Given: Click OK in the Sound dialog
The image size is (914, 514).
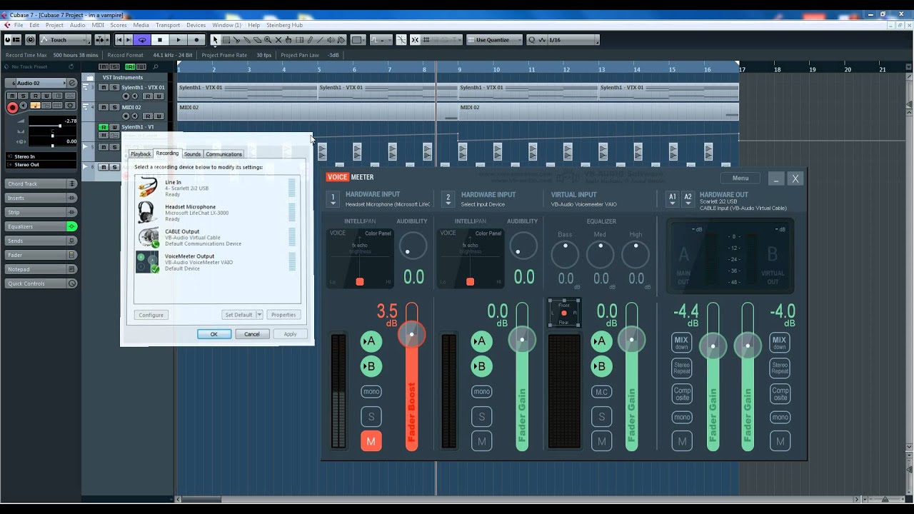Looking at the screenshot, I should [x=214, y=334].
